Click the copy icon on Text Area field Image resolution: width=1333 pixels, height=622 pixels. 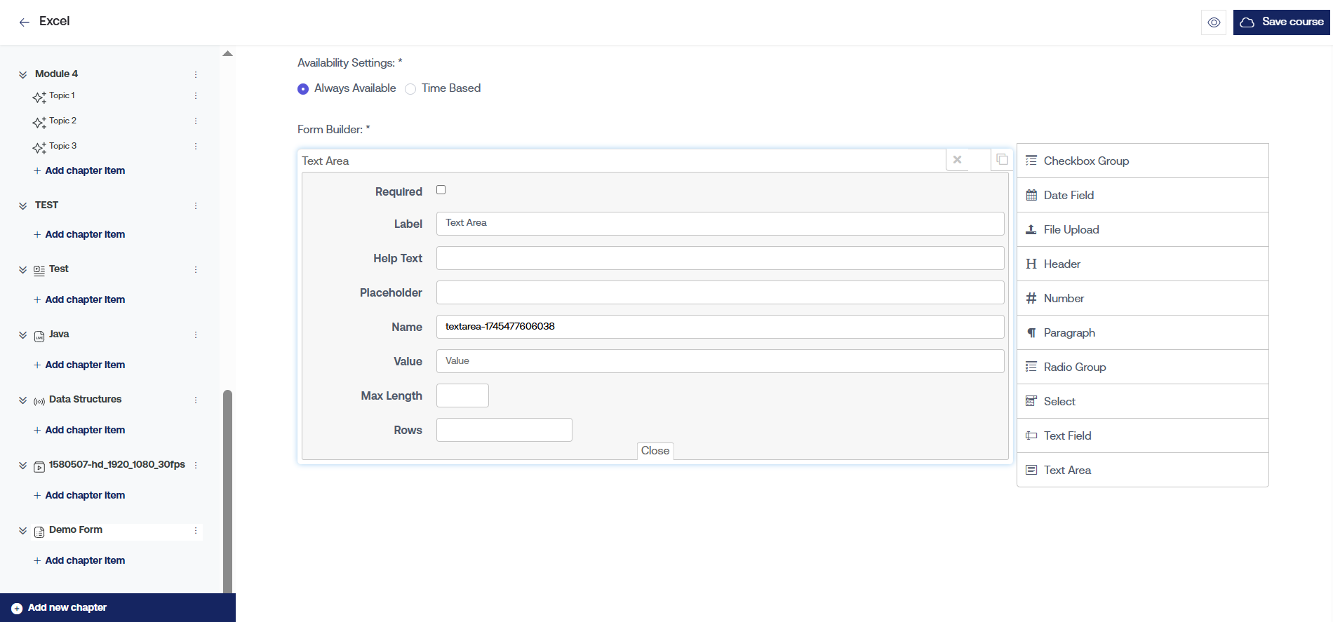(1002, 160)
